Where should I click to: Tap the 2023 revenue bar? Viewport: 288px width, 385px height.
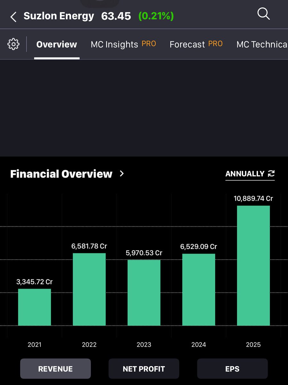[x=144, y=293]
